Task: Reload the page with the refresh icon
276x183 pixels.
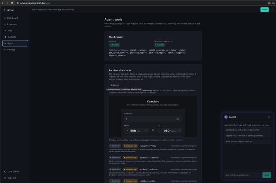Action: (x=12, y=3)
